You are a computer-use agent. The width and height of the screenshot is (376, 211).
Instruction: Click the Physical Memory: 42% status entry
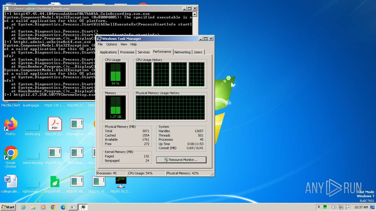[x=189, y=173]
